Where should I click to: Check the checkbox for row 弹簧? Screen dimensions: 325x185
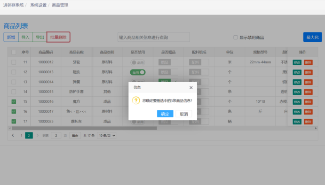14,82
